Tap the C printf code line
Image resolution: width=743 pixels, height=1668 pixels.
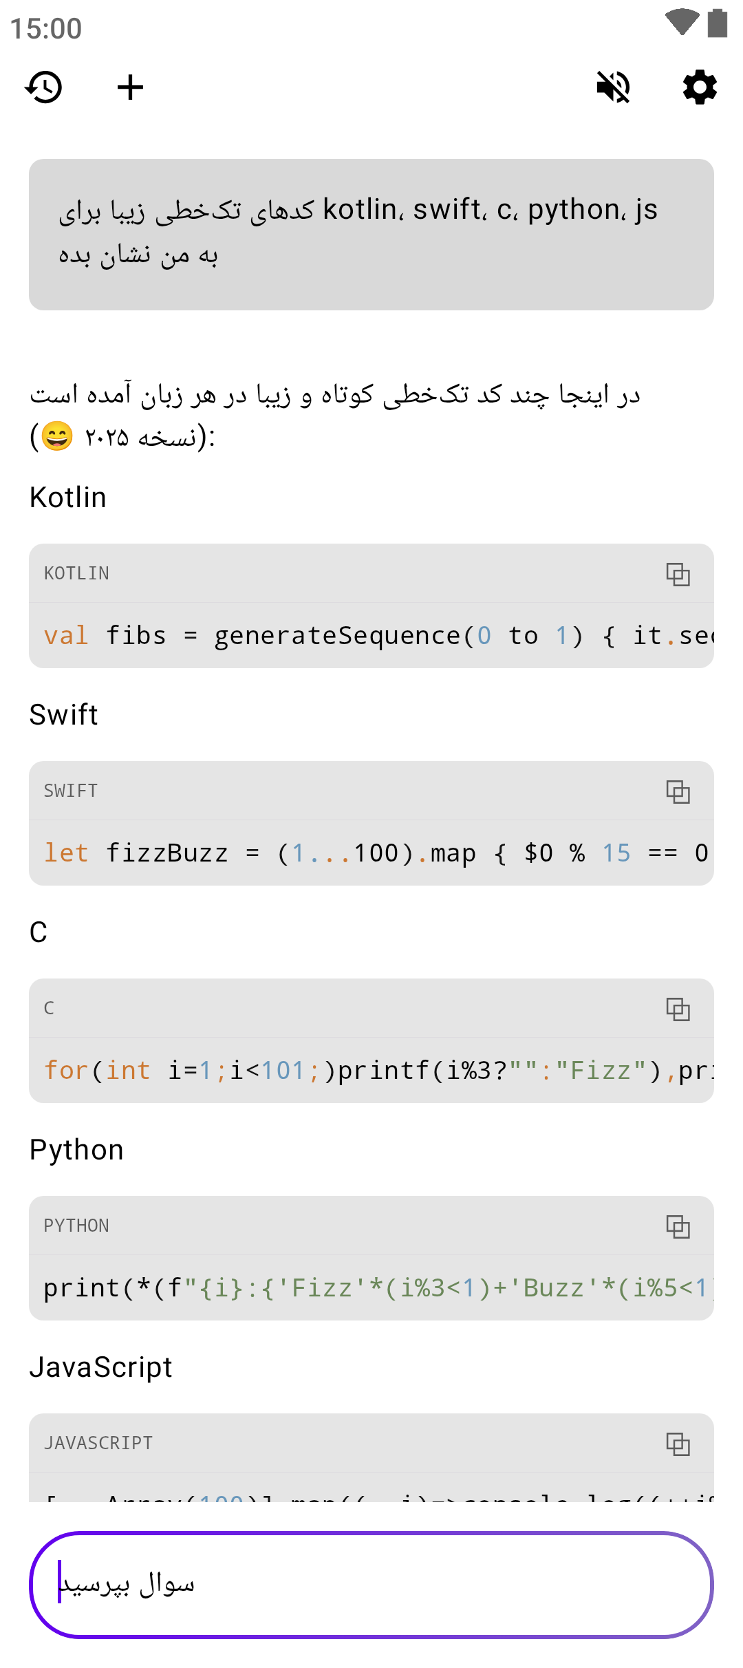371,1071
